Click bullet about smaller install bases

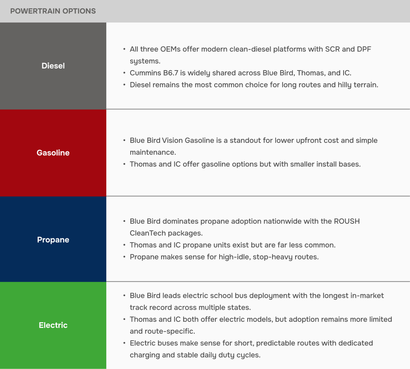point(245,164)
